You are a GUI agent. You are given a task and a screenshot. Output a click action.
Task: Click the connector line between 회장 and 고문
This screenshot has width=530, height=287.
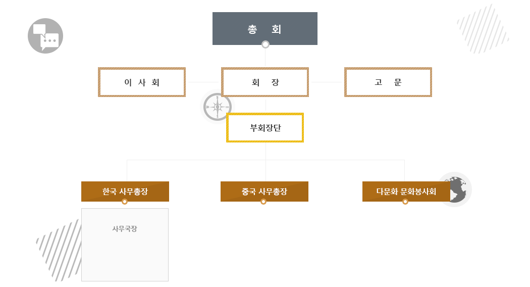point(326,82)
